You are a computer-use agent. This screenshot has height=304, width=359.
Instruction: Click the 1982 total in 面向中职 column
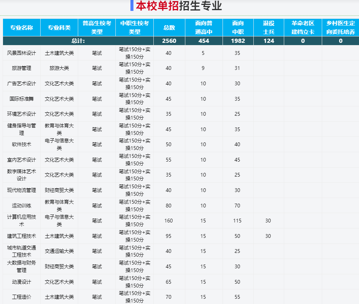pyautogui.click(x=238, y=41)
